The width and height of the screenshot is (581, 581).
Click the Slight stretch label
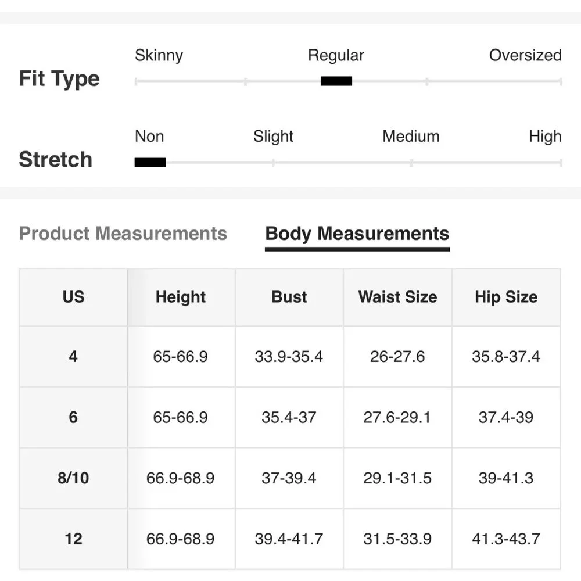(x=273, y=137)
